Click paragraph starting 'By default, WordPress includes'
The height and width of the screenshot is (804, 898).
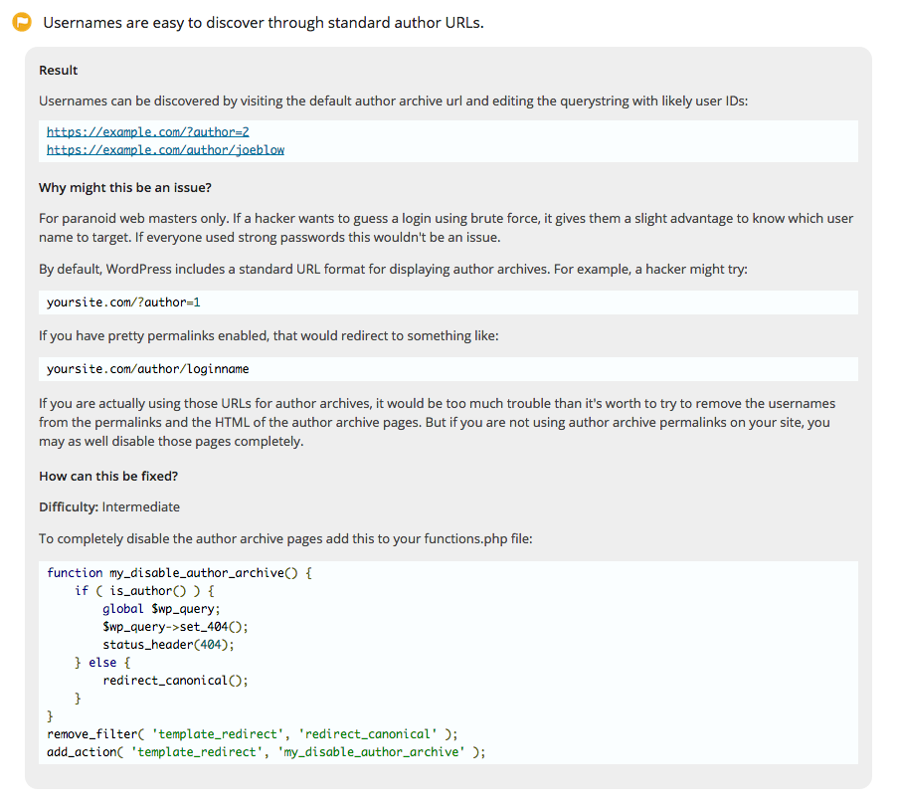[393, 270]
